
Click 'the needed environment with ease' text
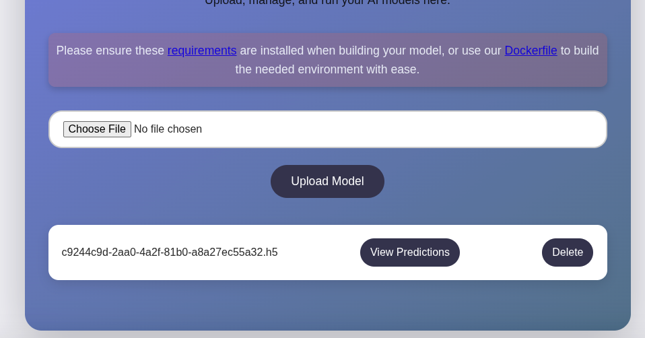(327, 69)
